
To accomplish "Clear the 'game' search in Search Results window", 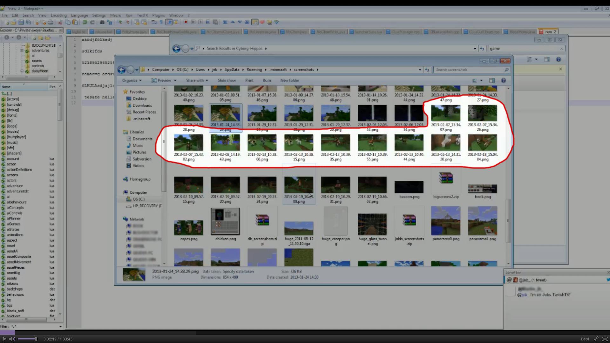I will point(561,49).
